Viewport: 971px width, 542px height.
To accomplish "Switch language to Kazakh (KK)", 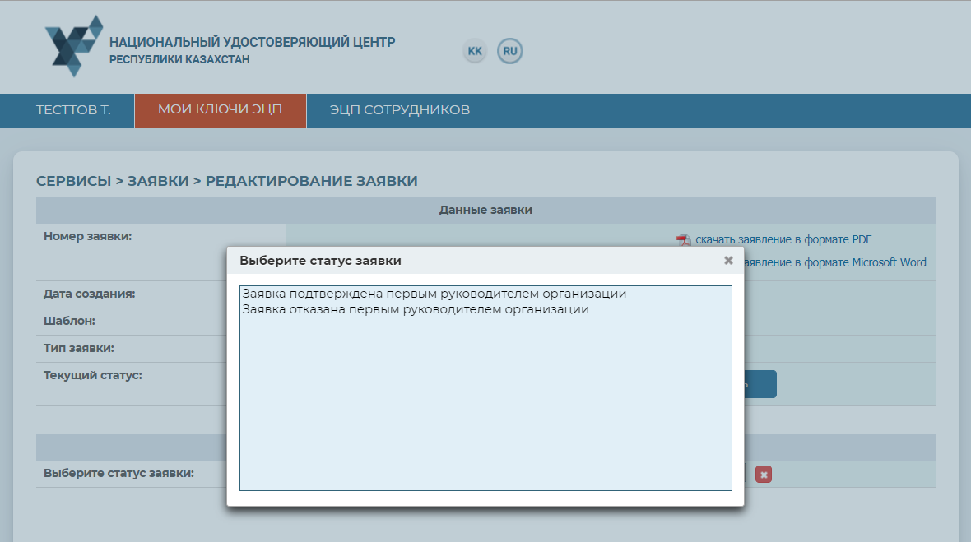I will coord(475,51).
